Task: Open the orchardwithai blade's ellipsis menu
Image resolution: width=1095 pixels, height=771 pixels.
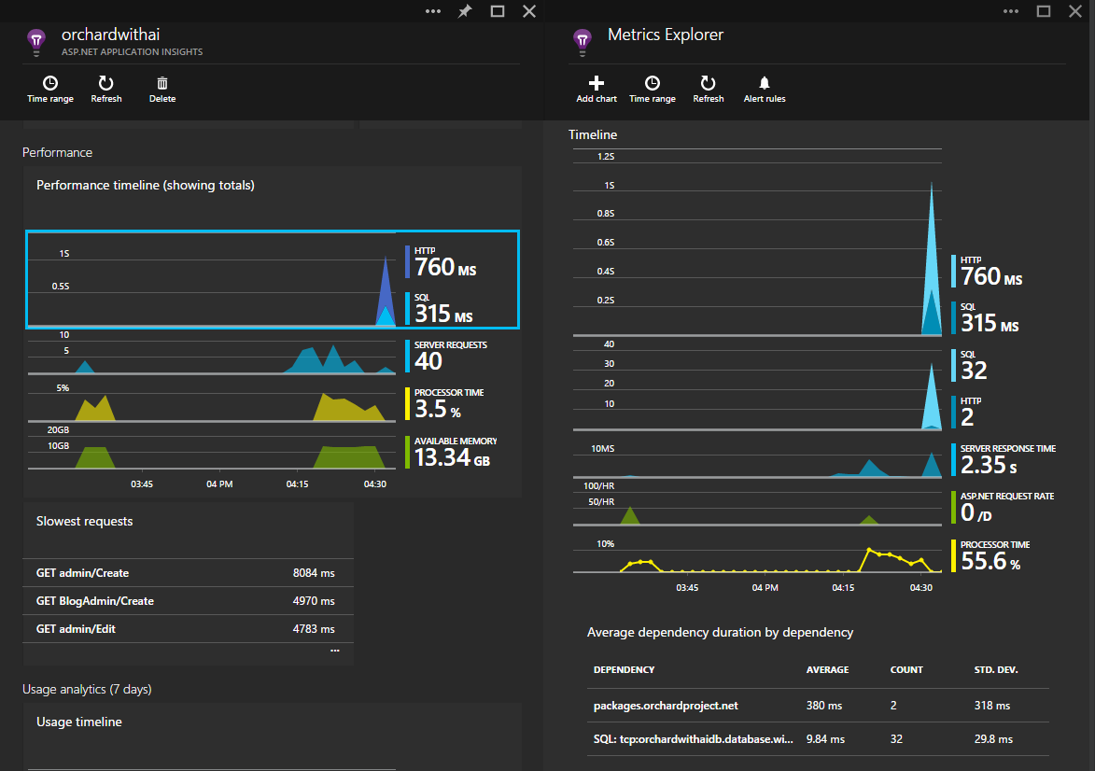Action: tap(433, 11)
